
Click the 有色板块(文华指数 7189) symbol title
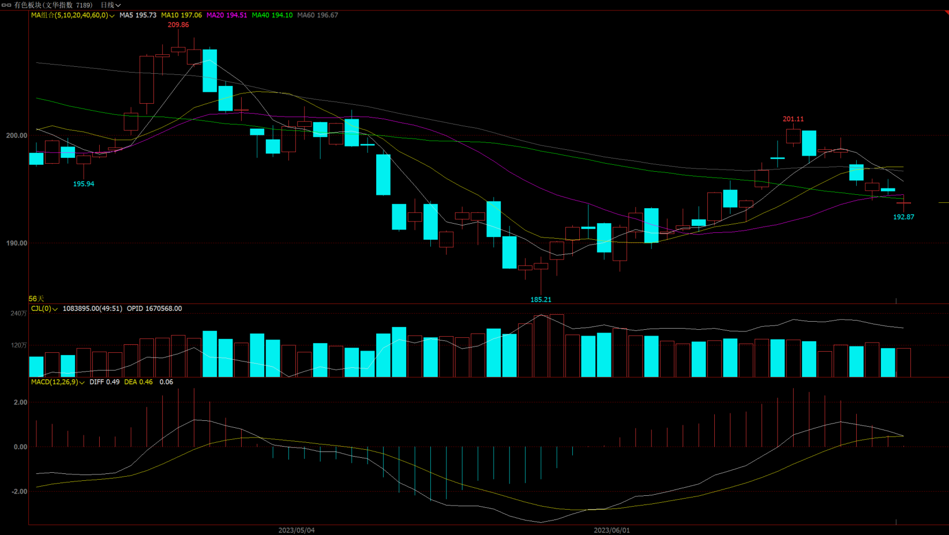(53, 5)
